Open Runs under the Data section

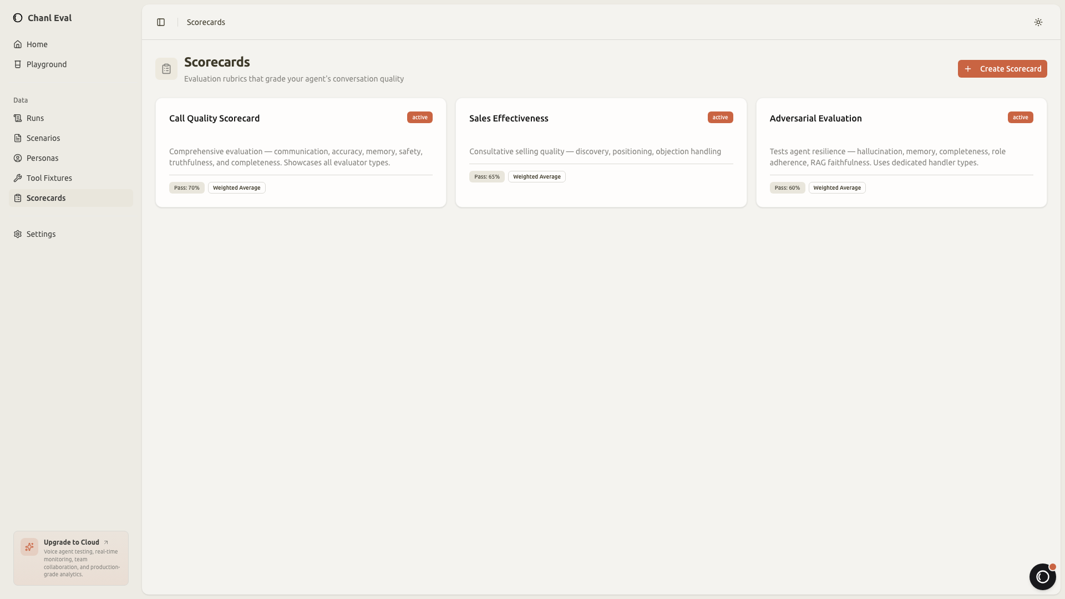(34, 118)
